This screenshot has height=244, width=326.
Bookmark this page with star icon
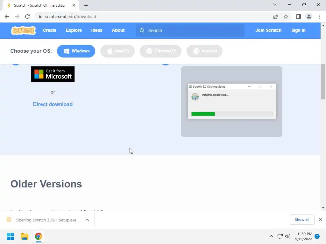286,17
